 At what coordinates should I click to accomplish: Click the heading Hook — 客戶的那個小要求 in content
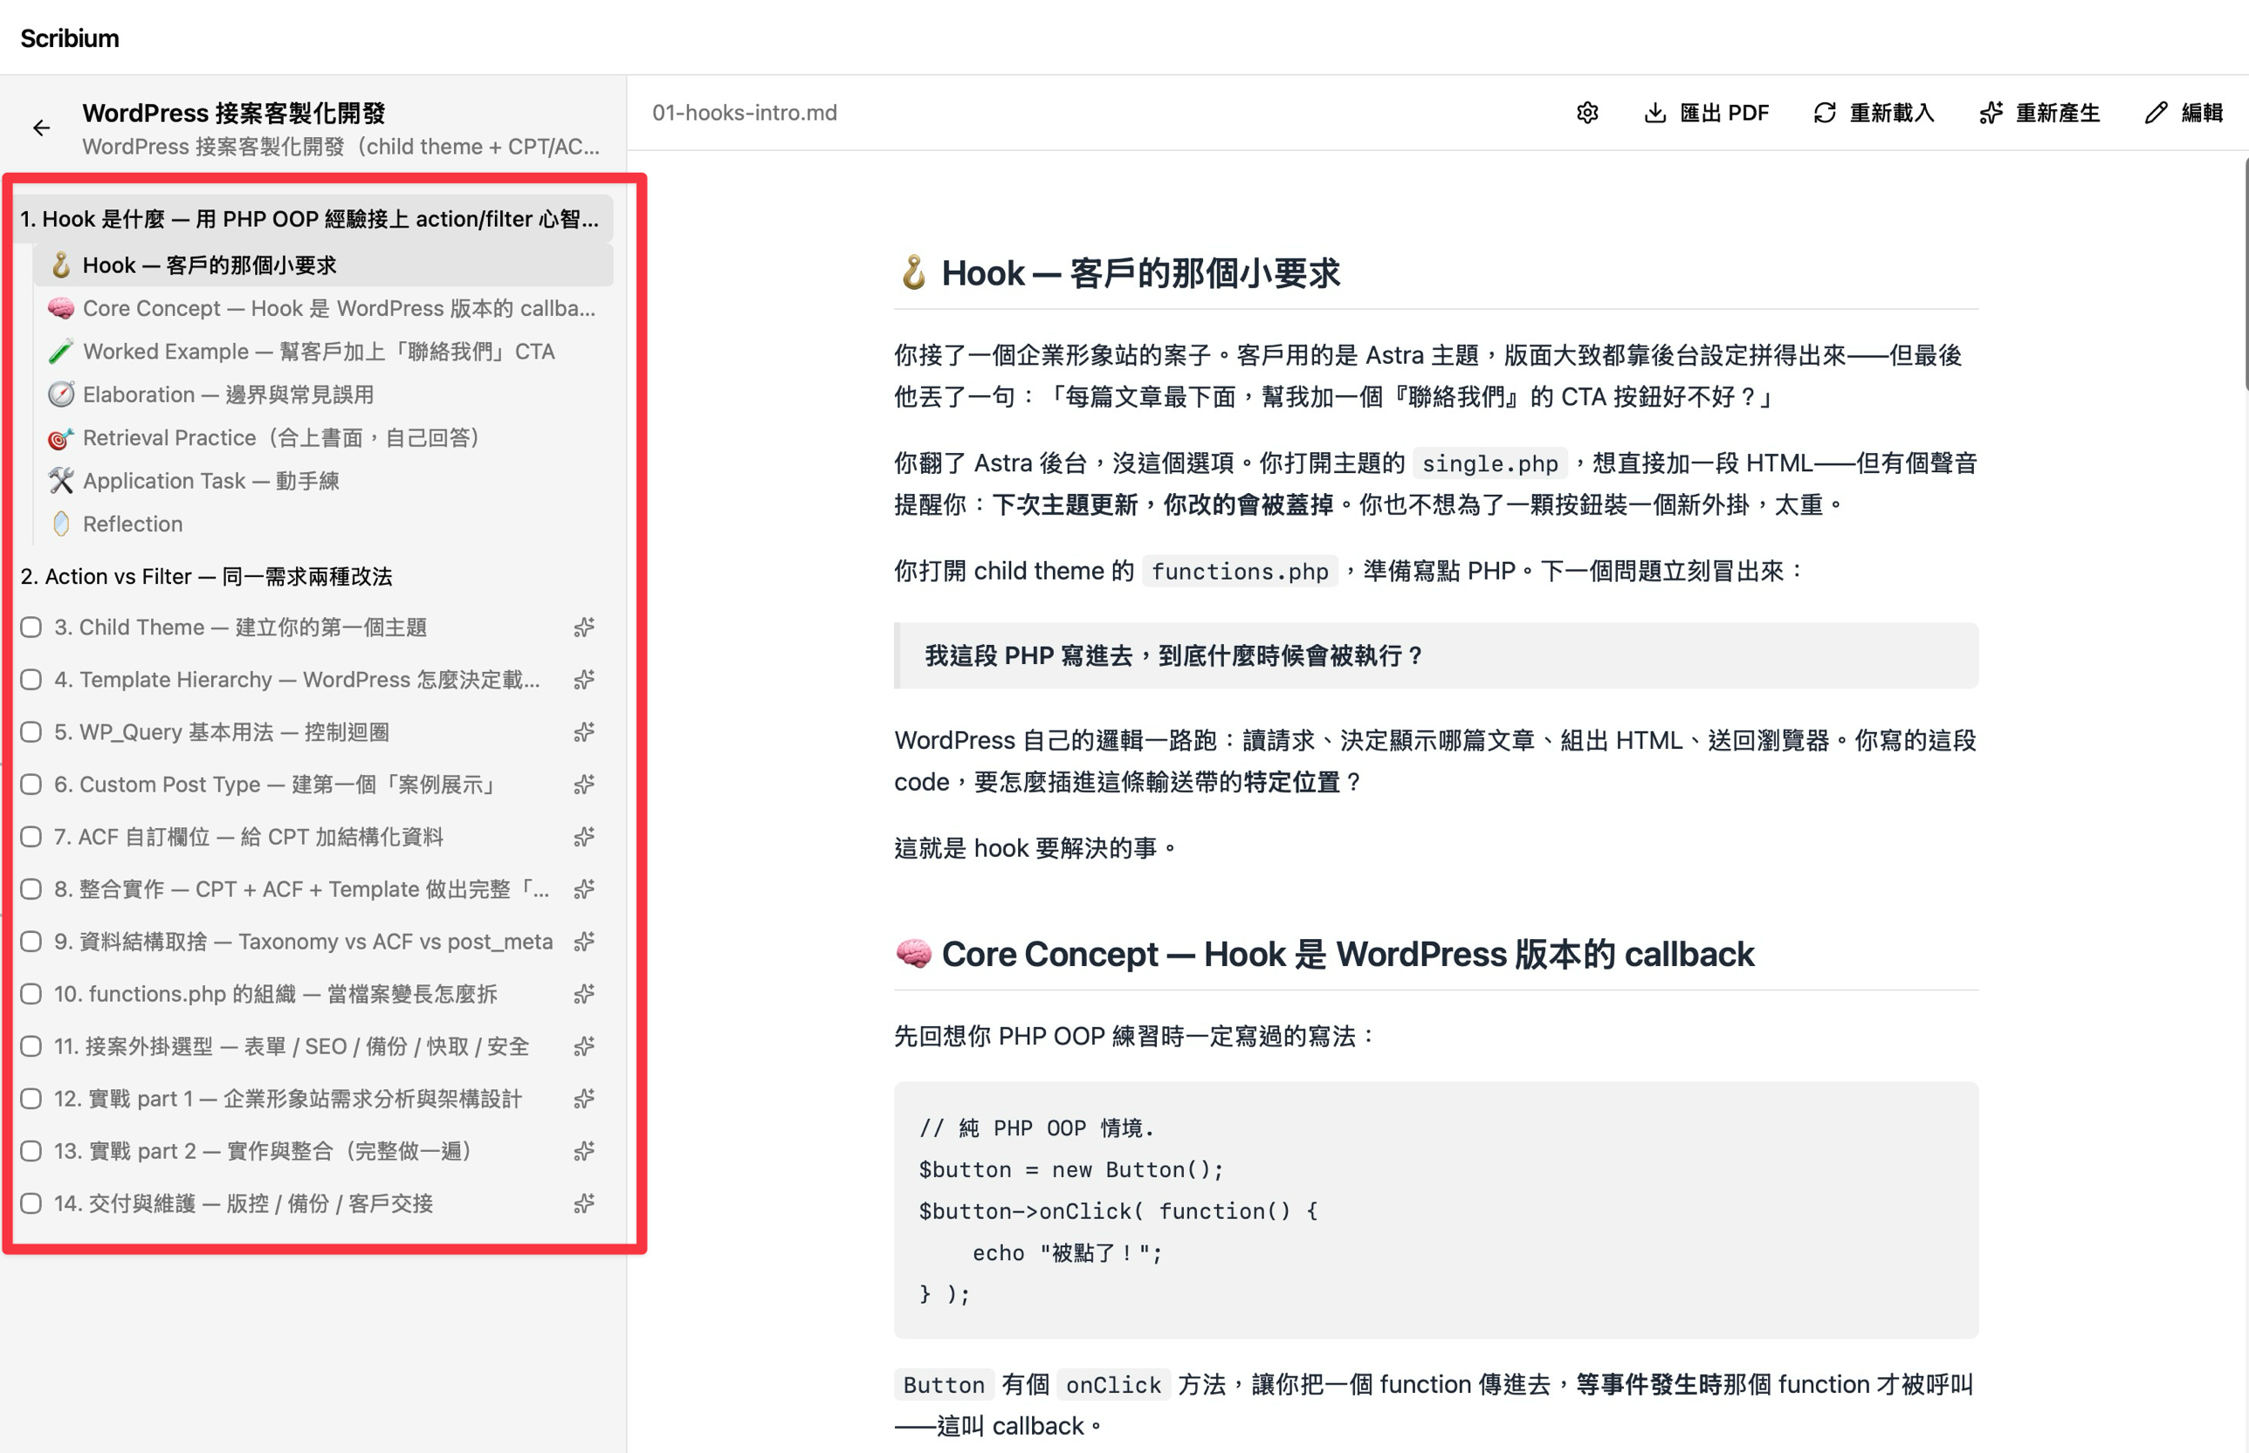click(x=1119, y=274)
